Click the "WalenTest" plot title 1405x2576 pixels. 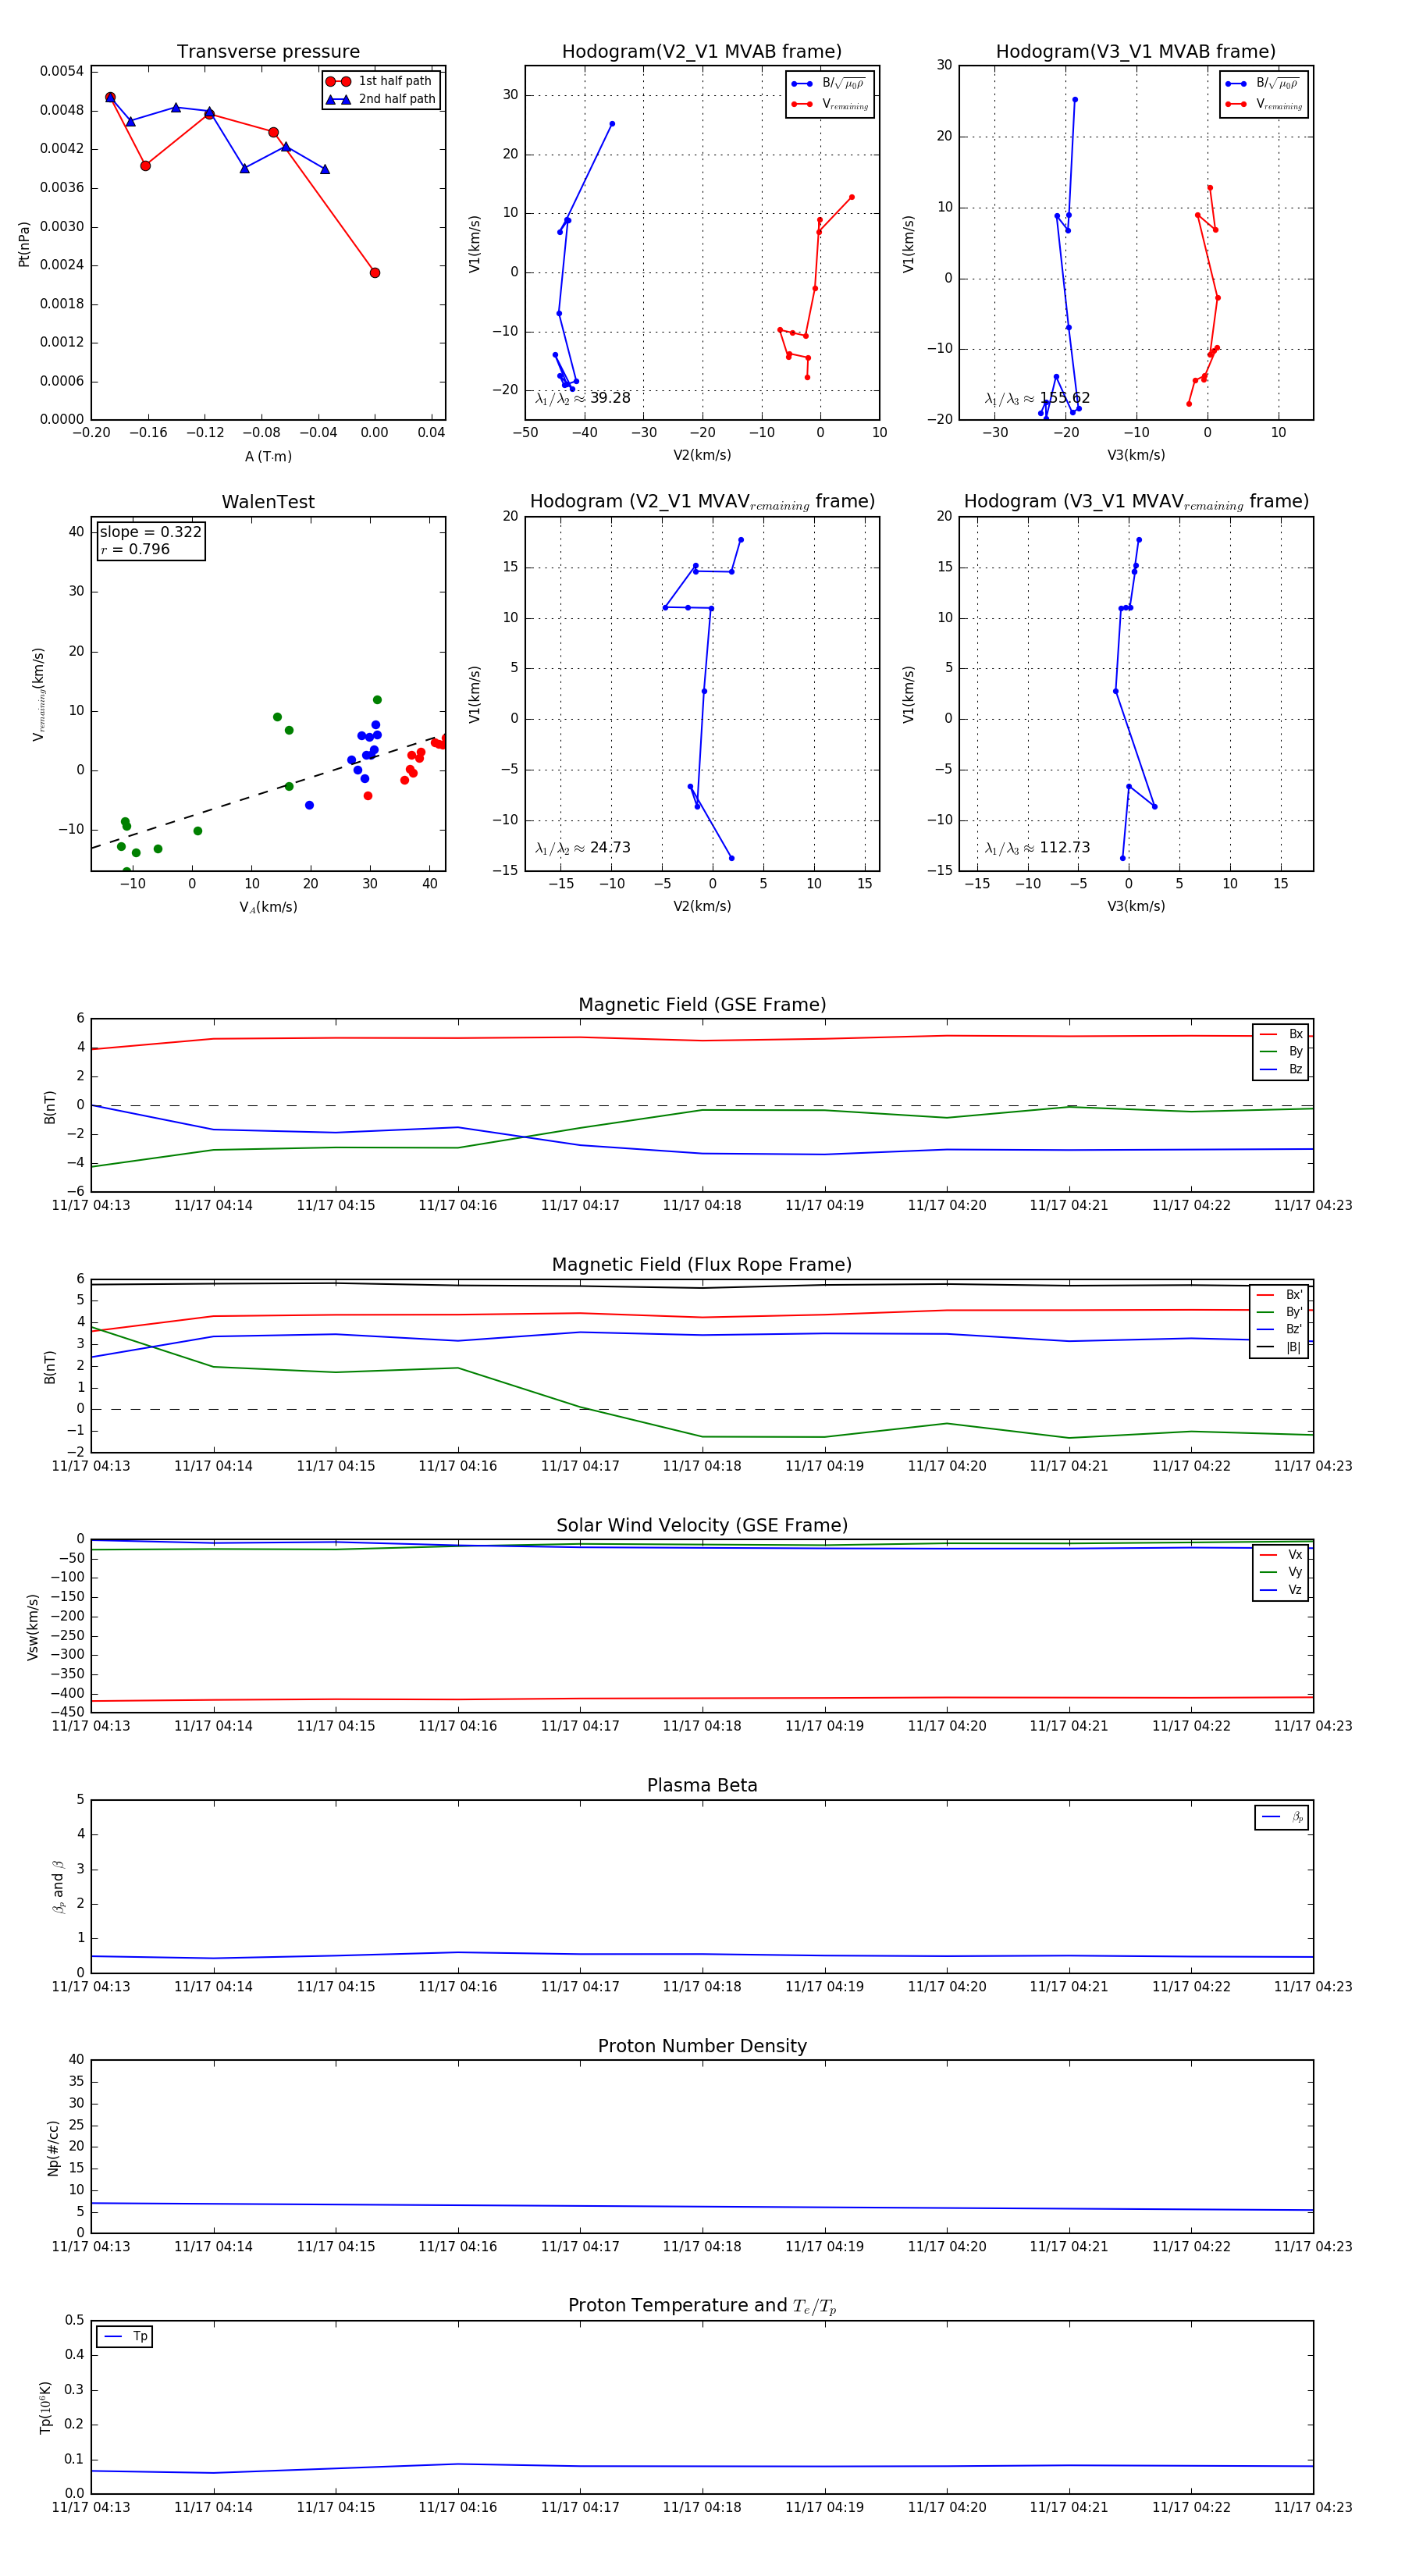pyautogui.click(x=268, y=502)
